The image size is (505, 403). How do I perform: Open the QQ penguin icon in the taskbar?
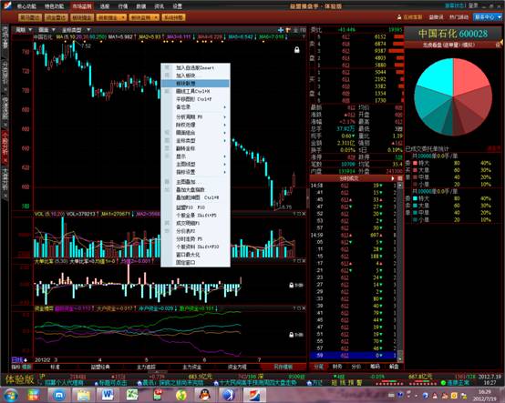click(x=204, y=395)
